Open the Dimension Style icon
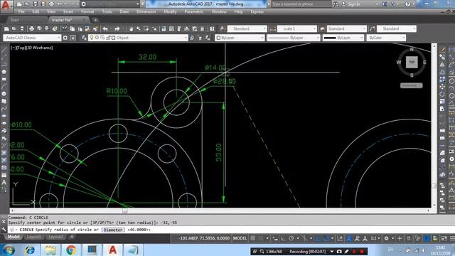This screenshot has height=256, width=455. click(273, 28)
